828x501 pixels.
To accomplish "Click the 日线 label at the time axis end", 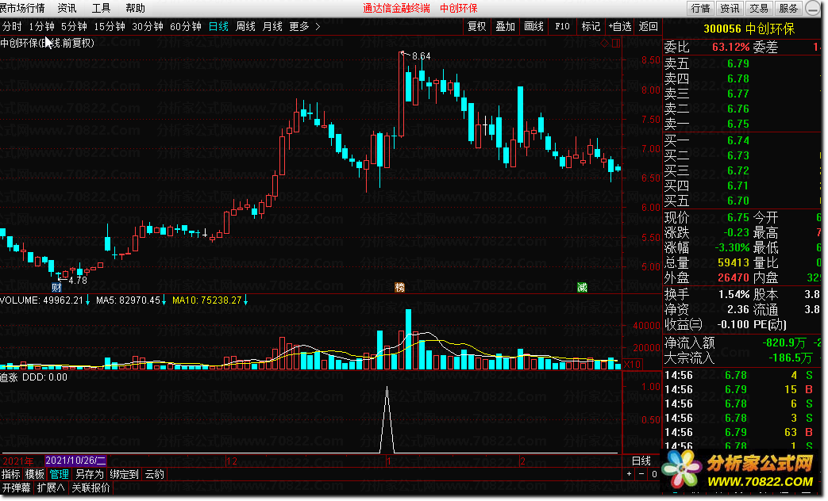I will [x=641, y=461].
